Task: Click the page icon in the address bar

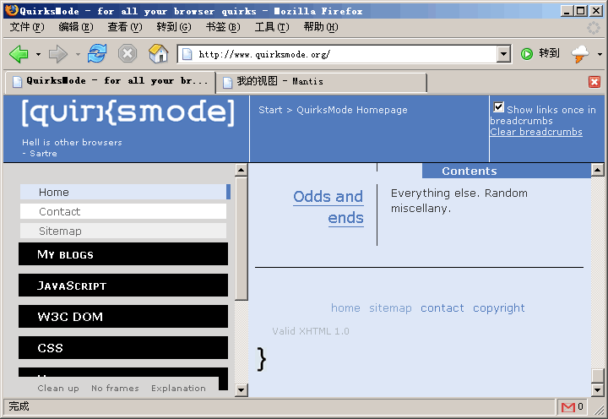Action: coord(187,54)
